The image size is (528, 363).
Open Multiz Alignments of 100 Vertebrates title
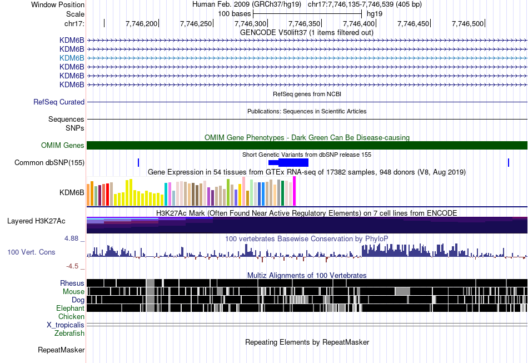307,276
